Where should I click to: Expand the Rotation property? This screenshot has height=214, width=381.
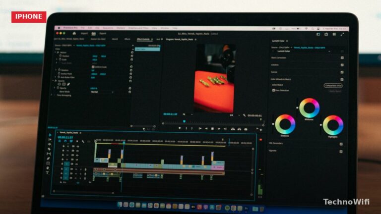[56, 70]
